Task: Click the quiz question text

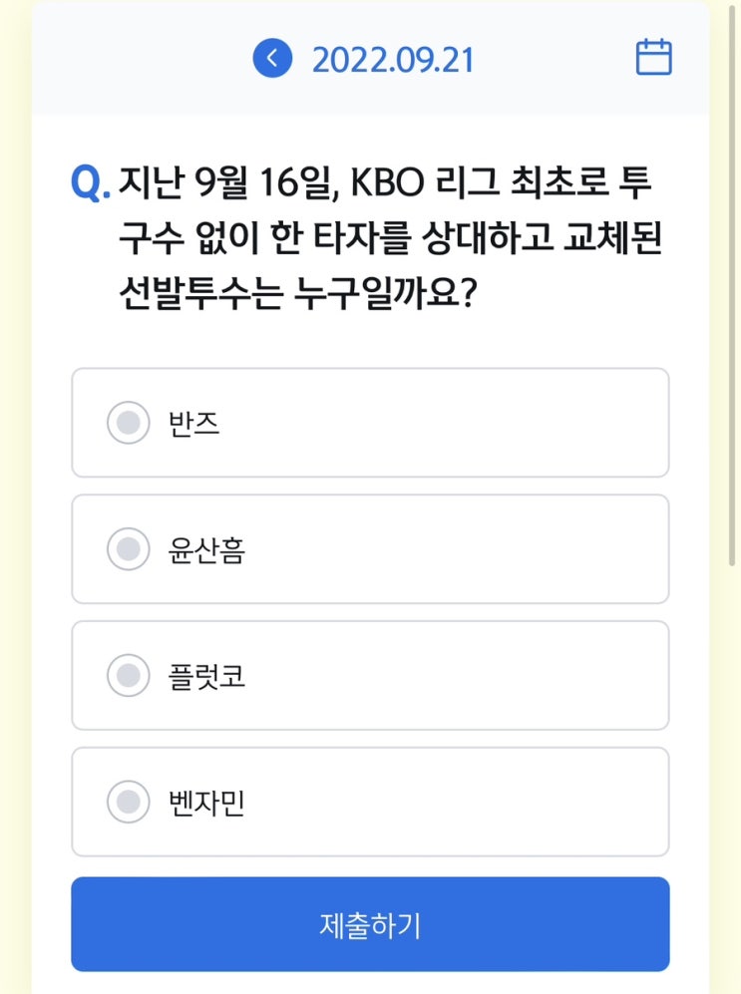Action: [x=389, y=239]
